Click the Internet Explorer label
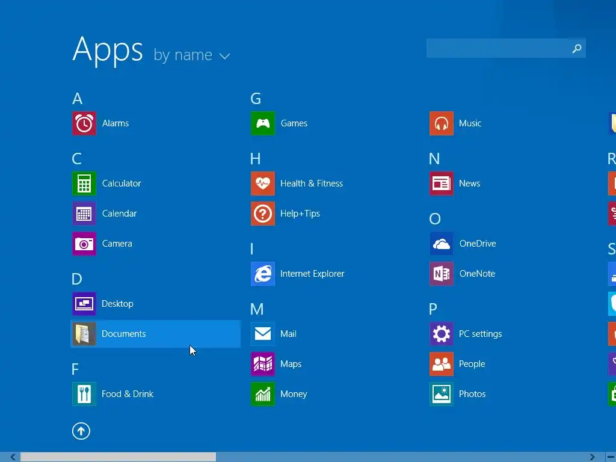Viewport: 616px width, 462px height. [x=312, y=274]
